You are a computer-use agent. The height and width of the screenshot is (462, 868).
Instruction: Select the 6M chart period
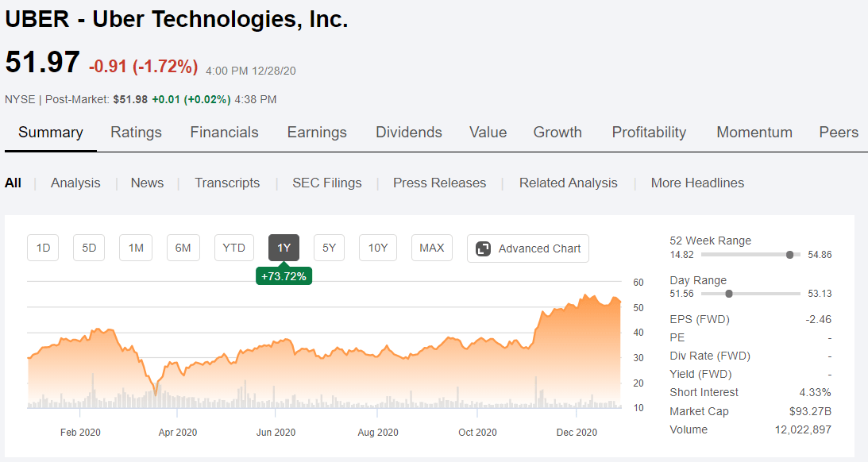click(x=183, y=248)
